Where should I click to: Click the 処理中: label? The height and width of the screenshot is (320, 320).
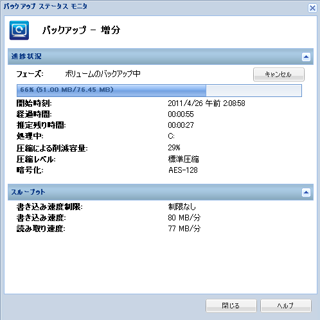point(30,136)
